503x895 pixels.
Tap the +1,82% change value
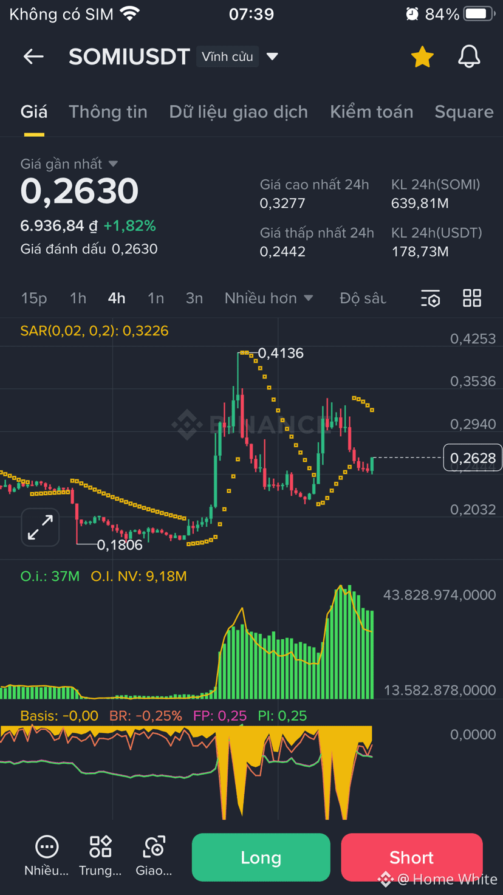[x=129, y=226]
